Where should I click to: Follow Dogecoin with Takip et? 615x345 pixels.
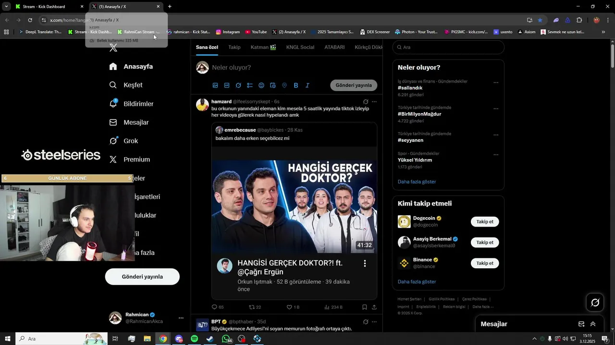tap(485, 222)
